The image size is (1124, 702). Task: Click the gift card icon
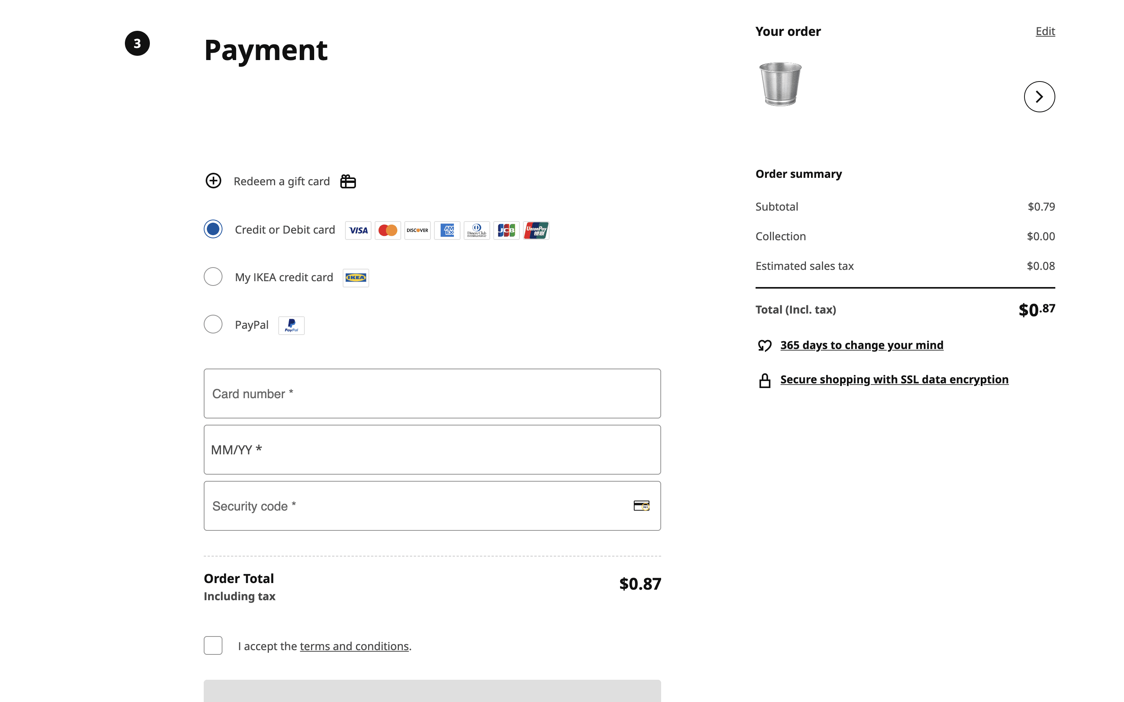click(x=348, y=181)
